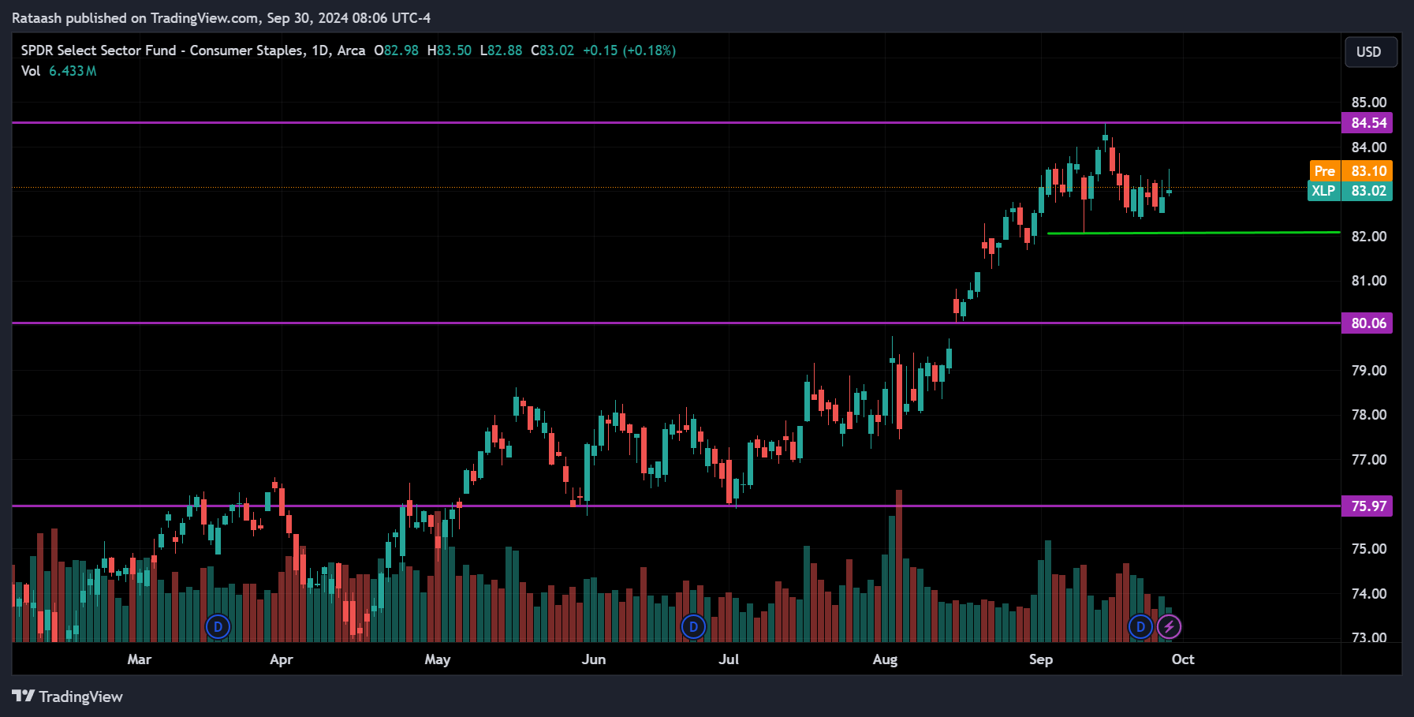Image resolution: width=1414 pixels, height=717 pixels.
Task: Click the orange Pre 83.10 label
Action: [1351, 171]
